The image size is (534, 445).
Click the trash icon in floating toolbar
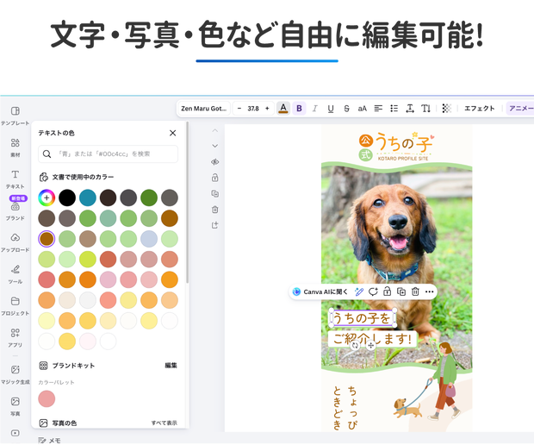coord(415,291)
